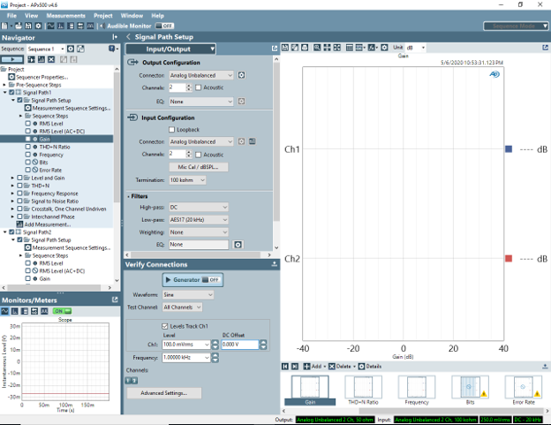
Task: Toggle the Generator ON/OFF button
Action: [x=192, y=280]
